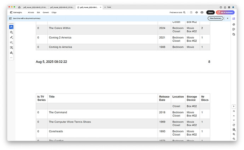Click Find text or tools field
This screenshot has width=244, height=150.
pyautogui.click(x=178, y=12)
